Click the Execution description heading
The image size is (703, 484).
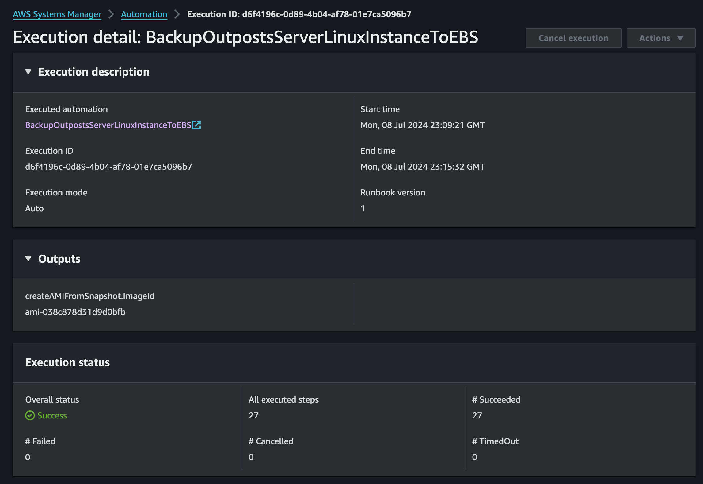tap(94, 72)
